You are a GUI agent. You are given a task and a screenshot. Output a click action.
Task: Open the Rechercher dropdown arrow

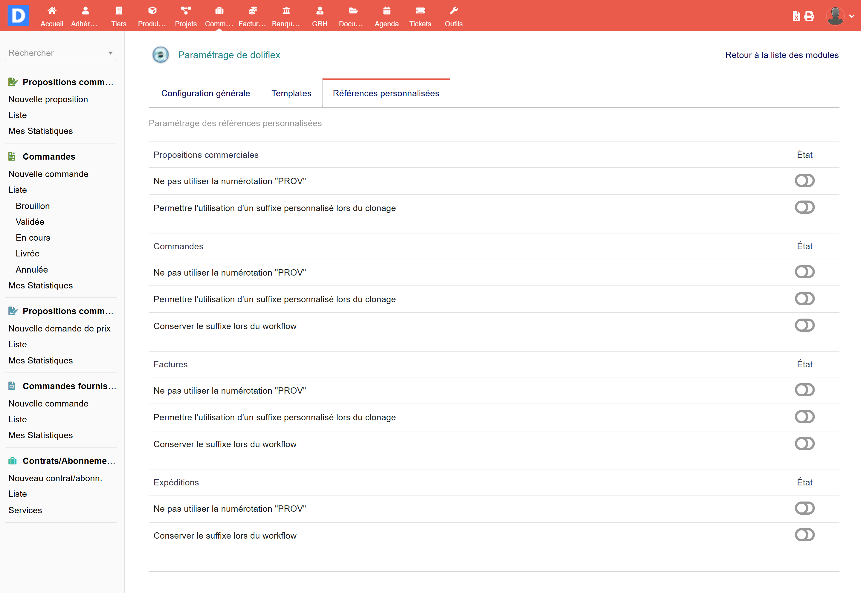point(110,53)
